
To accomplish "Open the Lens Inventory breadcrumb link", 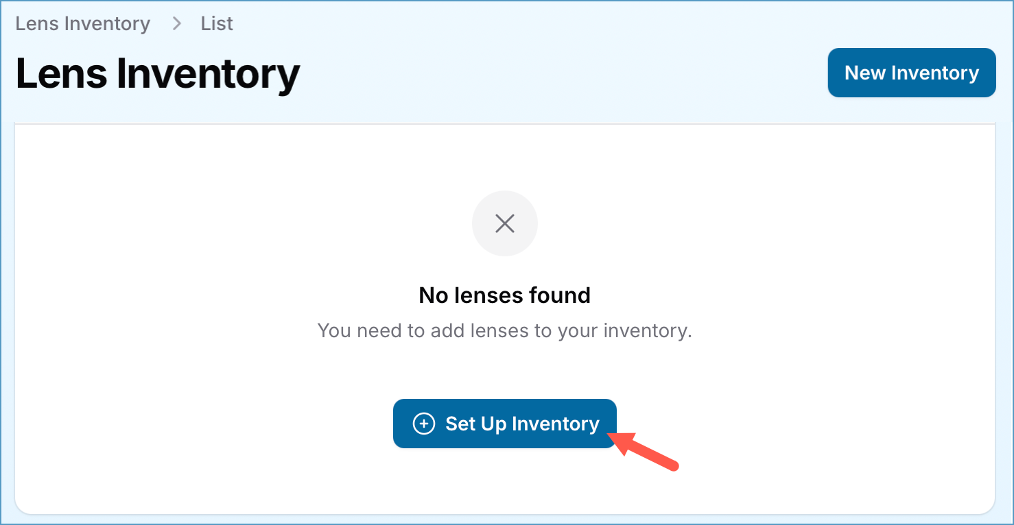I will (82, 24).
